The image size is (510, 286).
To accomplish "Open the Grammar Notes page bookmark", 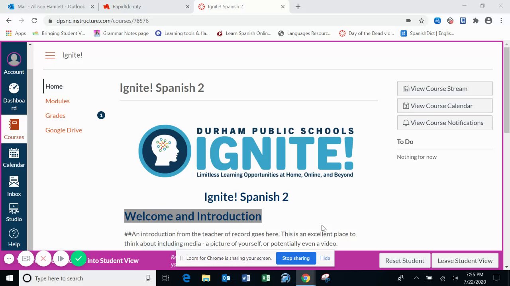I will pos(121,33).
